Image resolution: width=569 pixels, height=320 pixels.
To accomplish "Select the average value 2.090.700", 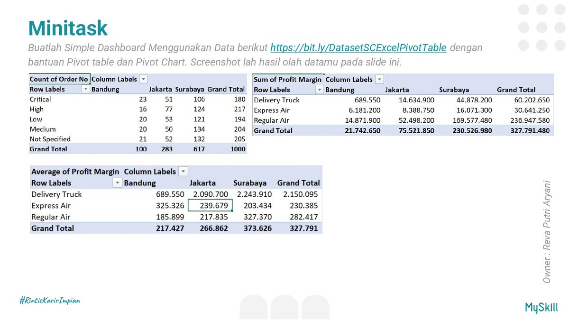I will click(x=211, y=194).
